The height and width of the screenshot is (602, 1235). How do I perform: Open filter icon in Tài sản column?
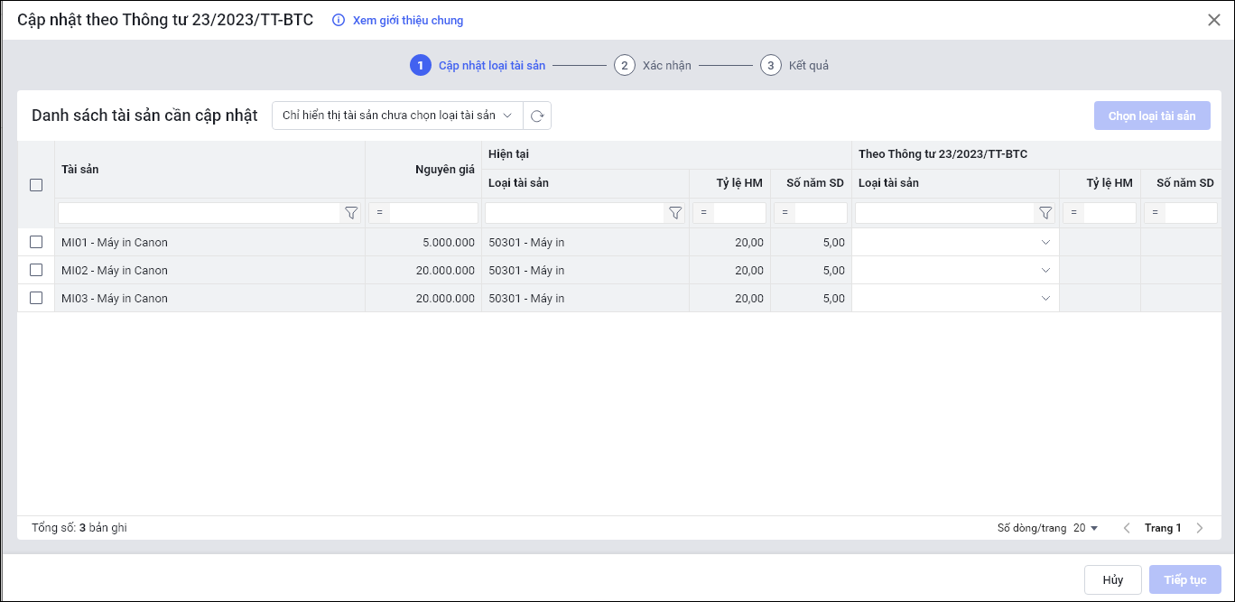pos(351,213)
